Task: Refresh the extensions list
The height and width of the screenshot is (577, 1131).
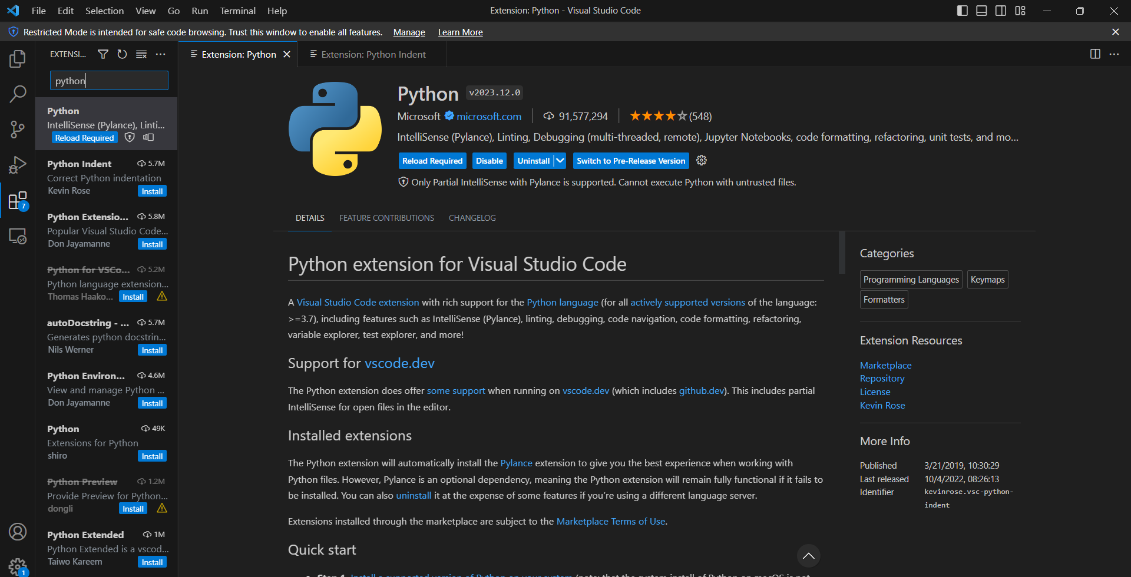Action: click(x=122, y=54)
